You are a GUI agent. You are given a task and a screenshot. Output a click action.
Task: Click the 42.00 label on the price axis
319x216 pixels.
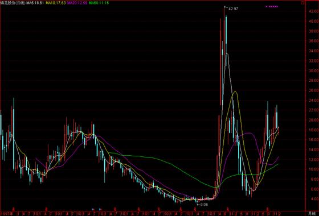coord(313,11)
